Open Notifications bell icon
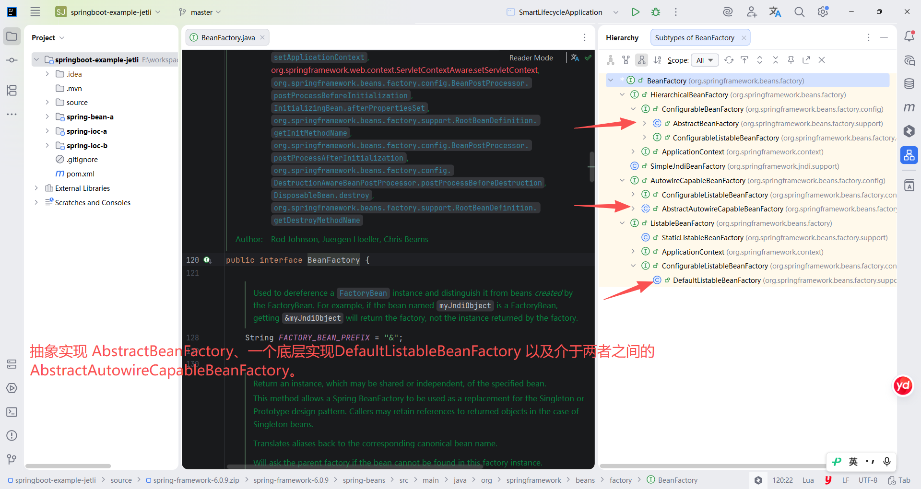The height and width of the screenshot is (489, 921). point(909,36)
